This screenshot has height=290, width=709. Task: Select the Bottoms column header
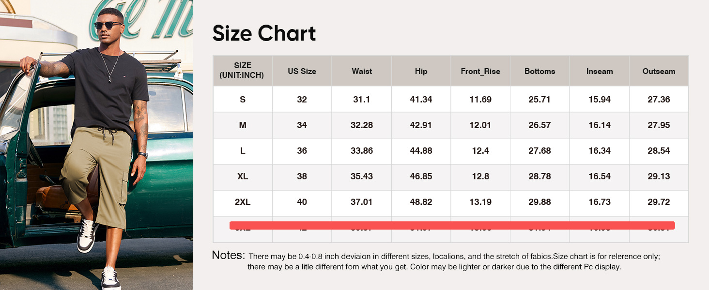click(540, 71)
